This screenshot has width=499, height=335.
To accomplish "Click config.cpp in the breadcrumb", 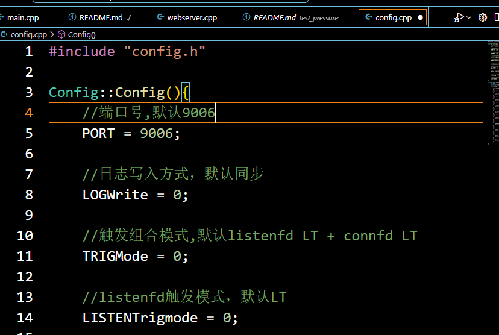I will [29, 35].
